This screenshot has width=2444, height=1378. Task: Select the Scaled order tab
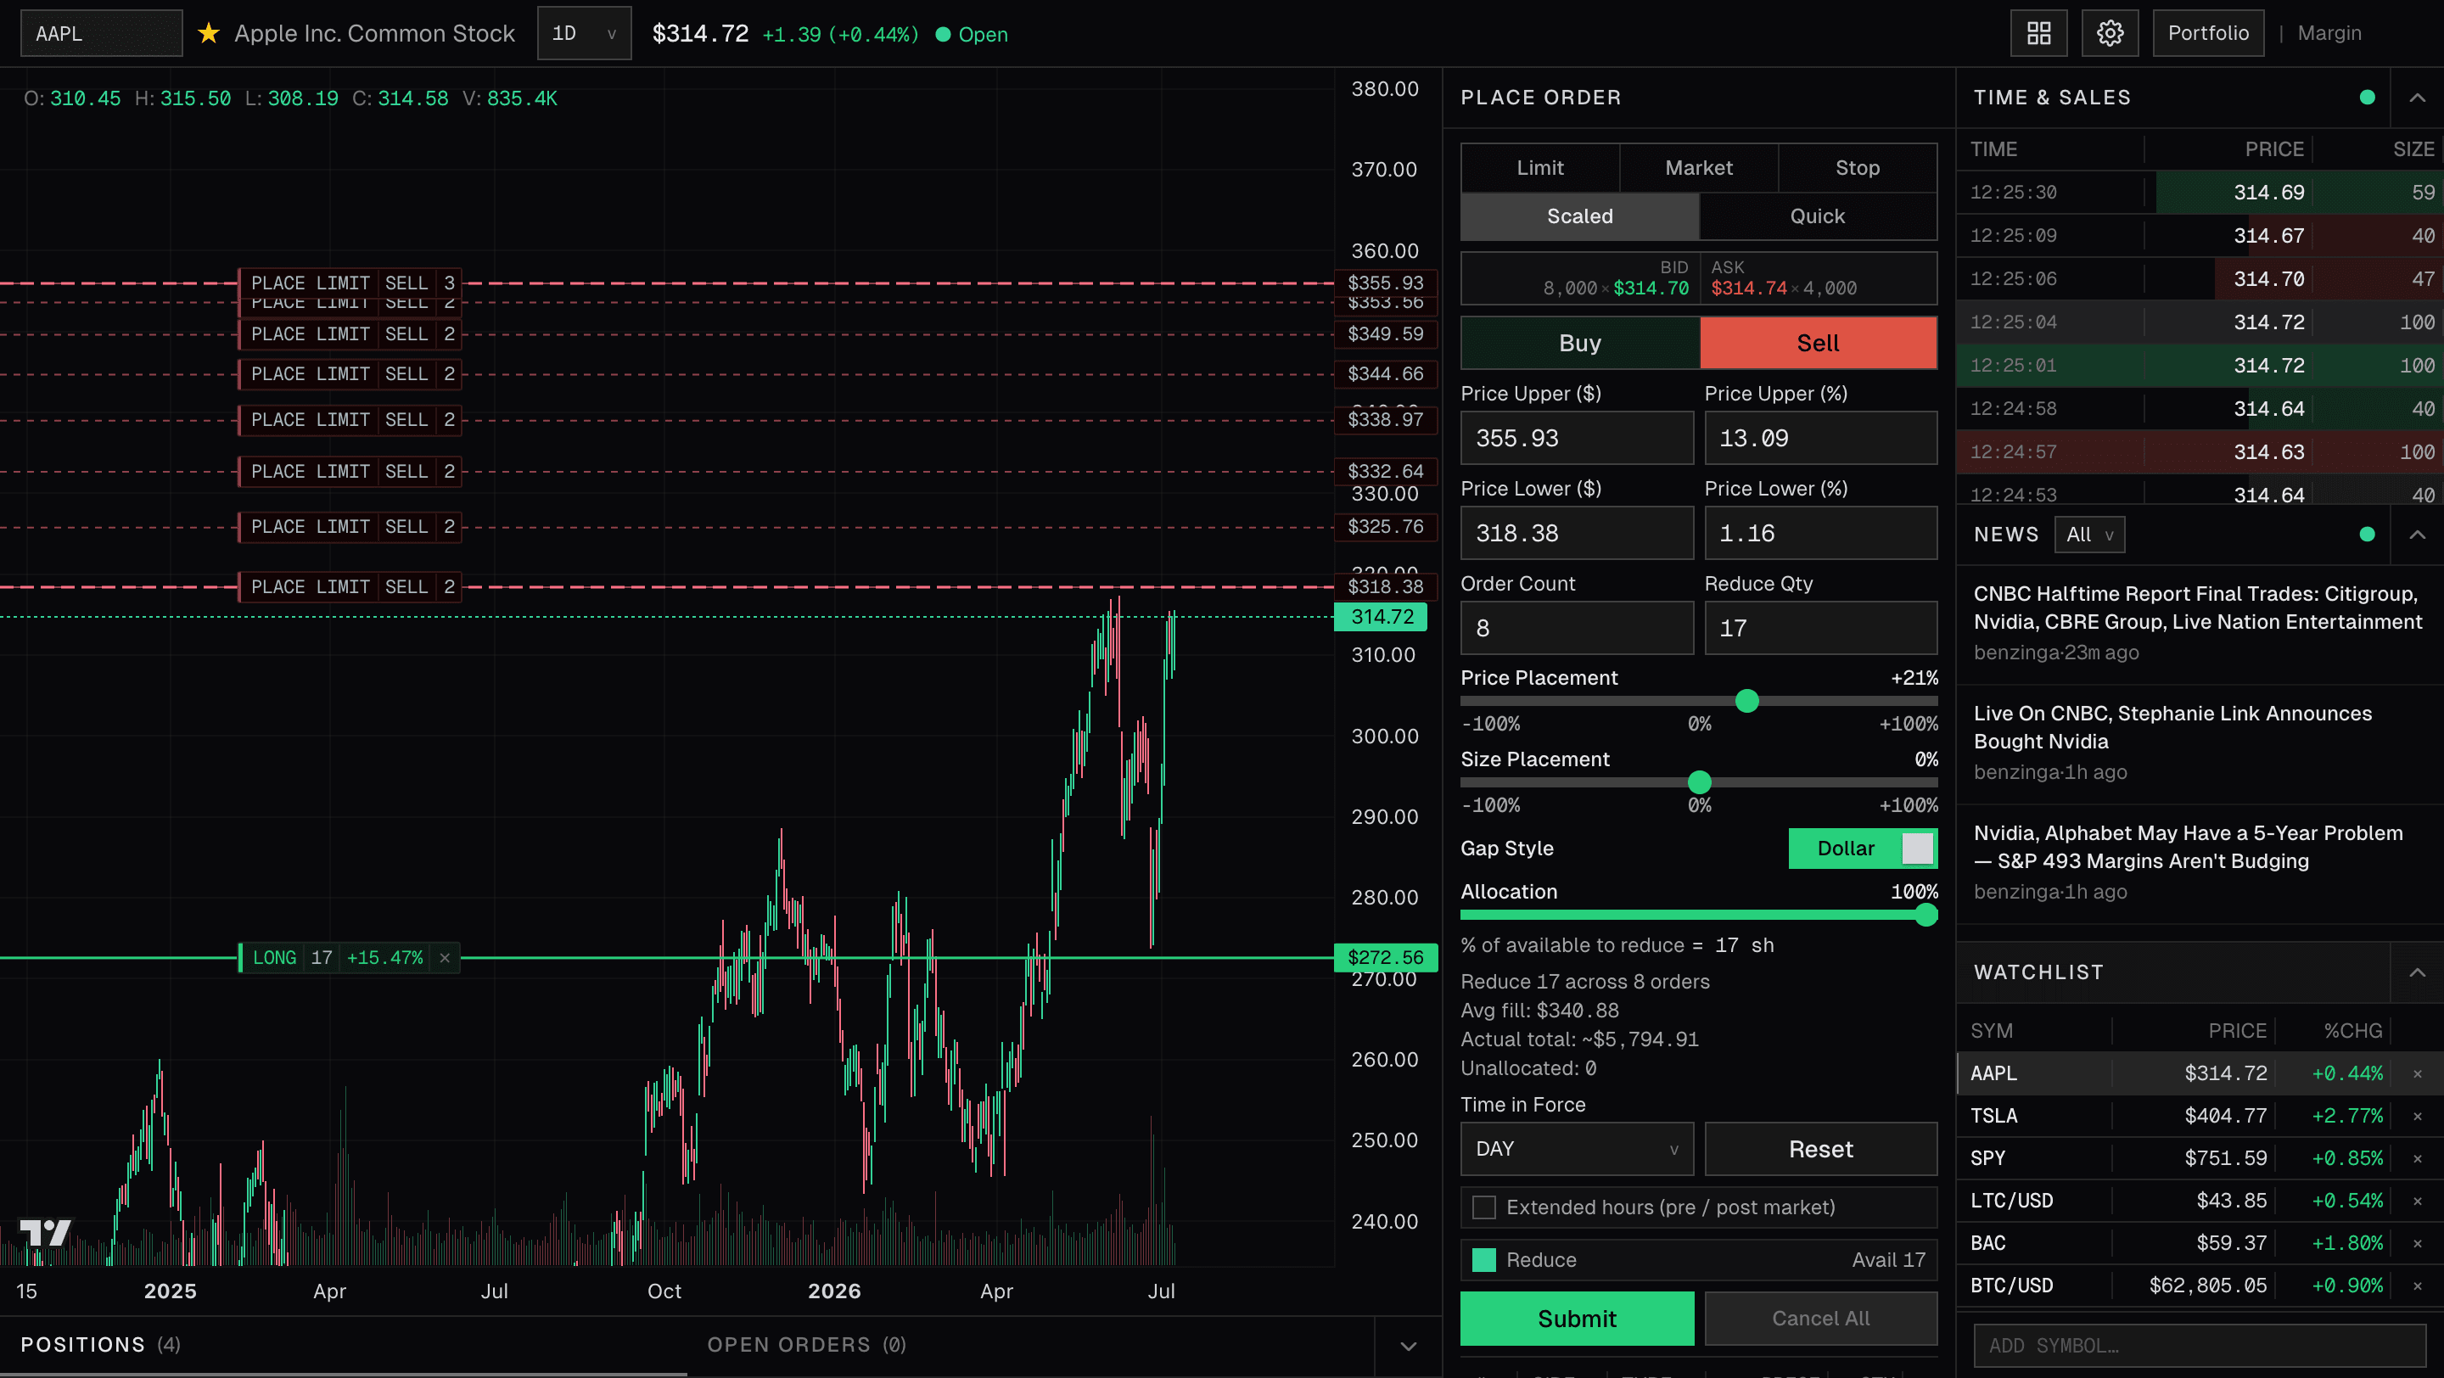(x=1579, y=216)
